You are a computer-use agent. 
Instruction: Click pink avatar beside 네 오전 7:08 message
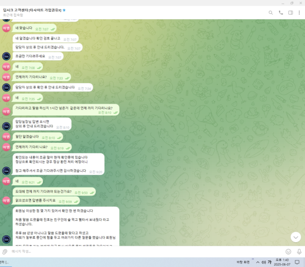click(x=6, y=67)
